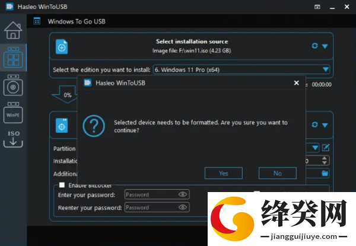This screenshot has height=246, width=356.
Task: Open the Windows Installation USB sidebar icon
Action: (x=13, y=85)
